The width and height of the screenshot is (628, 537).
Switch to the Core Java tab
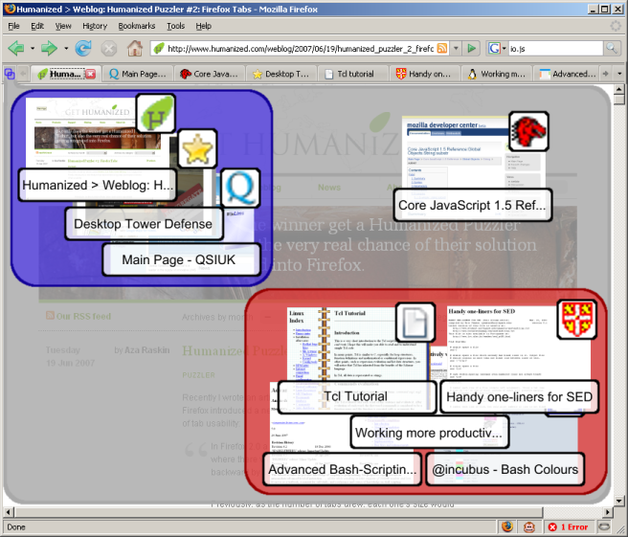click(x=208, y=73)
